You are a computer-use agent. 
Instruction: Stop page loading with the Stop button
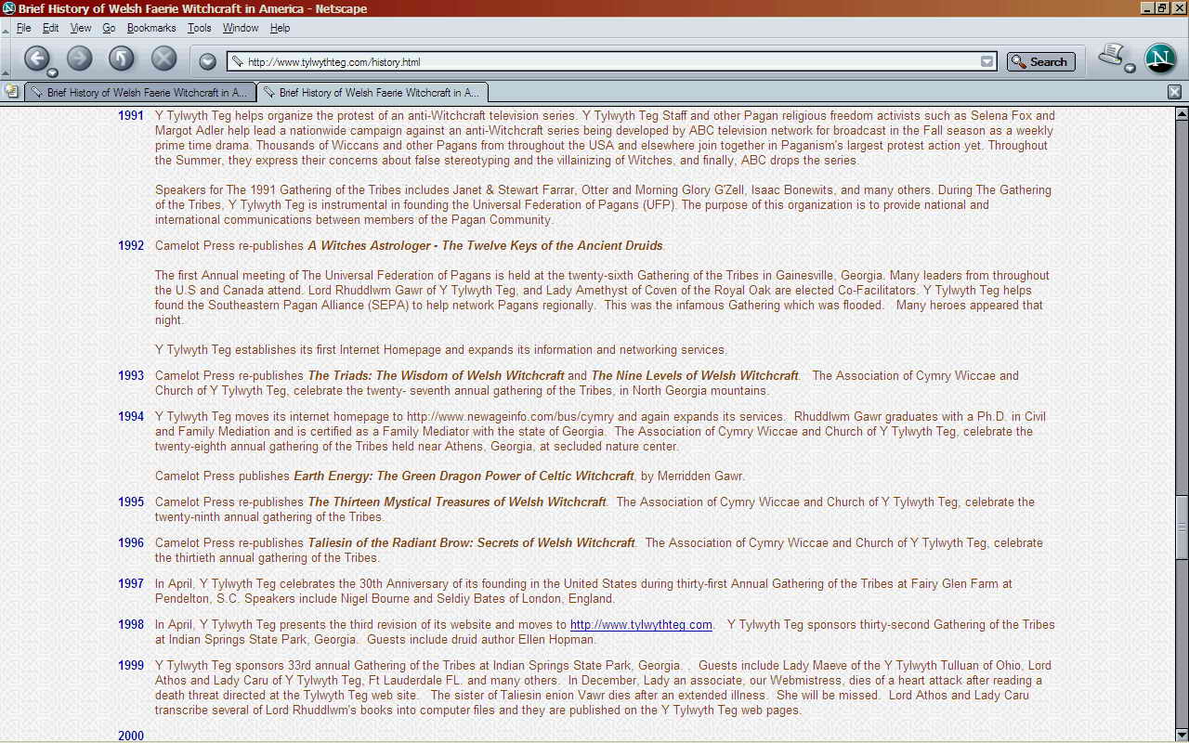pyautogui.click(x=164, y=59)
